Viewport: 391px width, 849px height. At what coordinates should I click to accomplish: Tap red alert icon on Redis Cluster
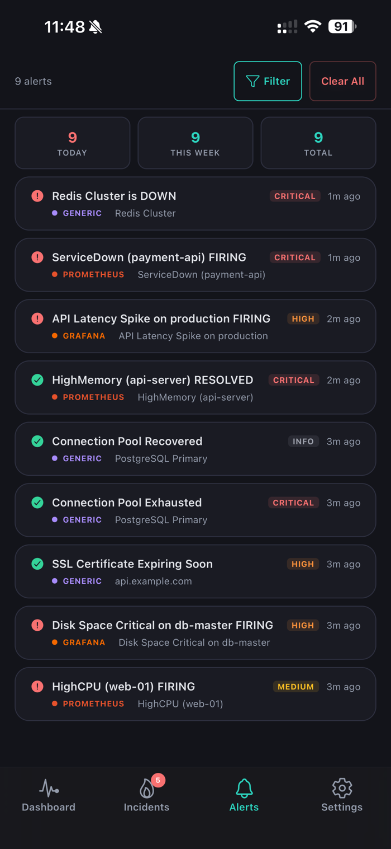[x=37, y=196]
